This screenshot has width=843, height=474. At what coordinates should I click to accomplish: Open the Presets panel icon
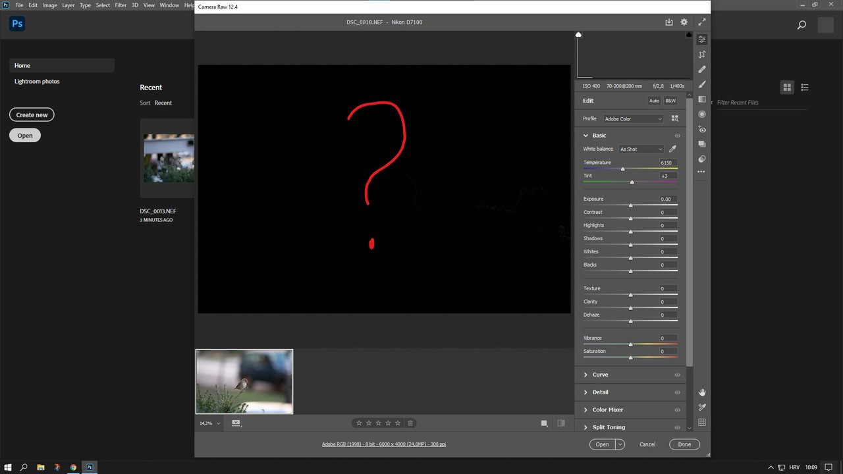[702, 159]
